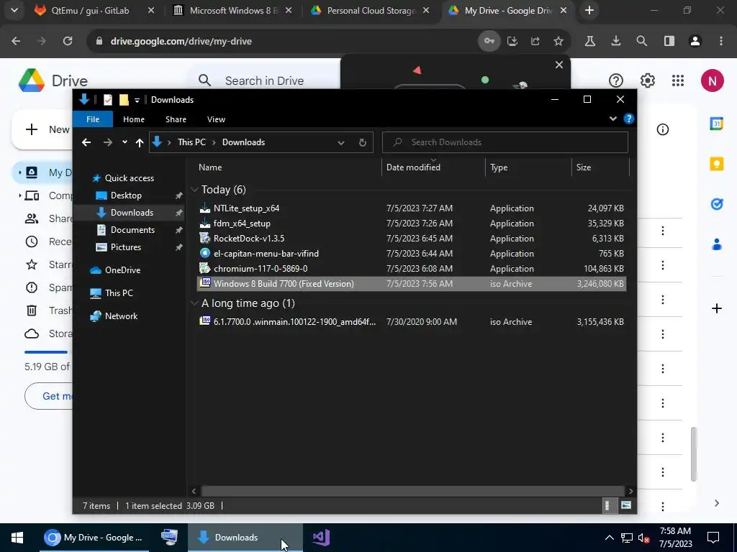Open Chrome downloads icon in toolbar
The image size is (737, 552).
pyautogui.click(x=616, y=41)
